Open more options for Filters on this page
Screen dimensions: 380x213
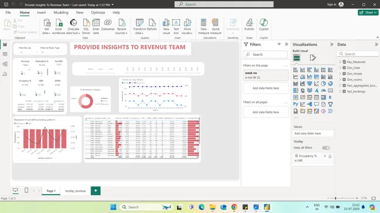pos(286,66)
